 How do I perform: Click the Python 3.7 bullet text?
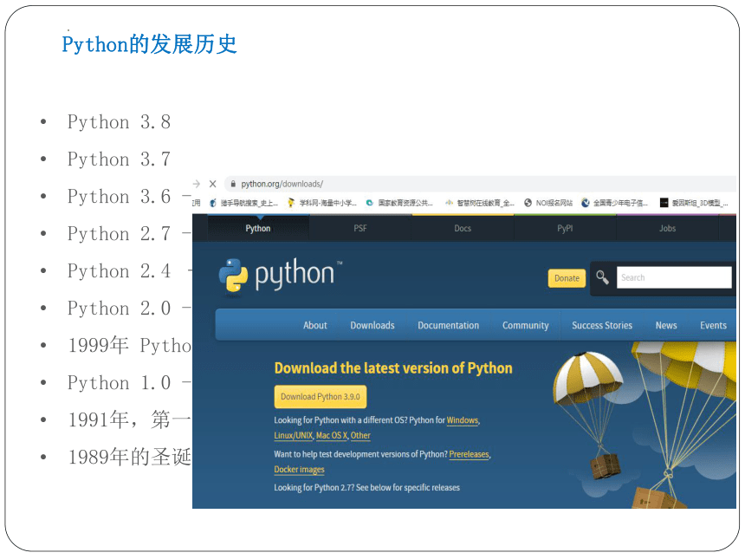[119, 159]
